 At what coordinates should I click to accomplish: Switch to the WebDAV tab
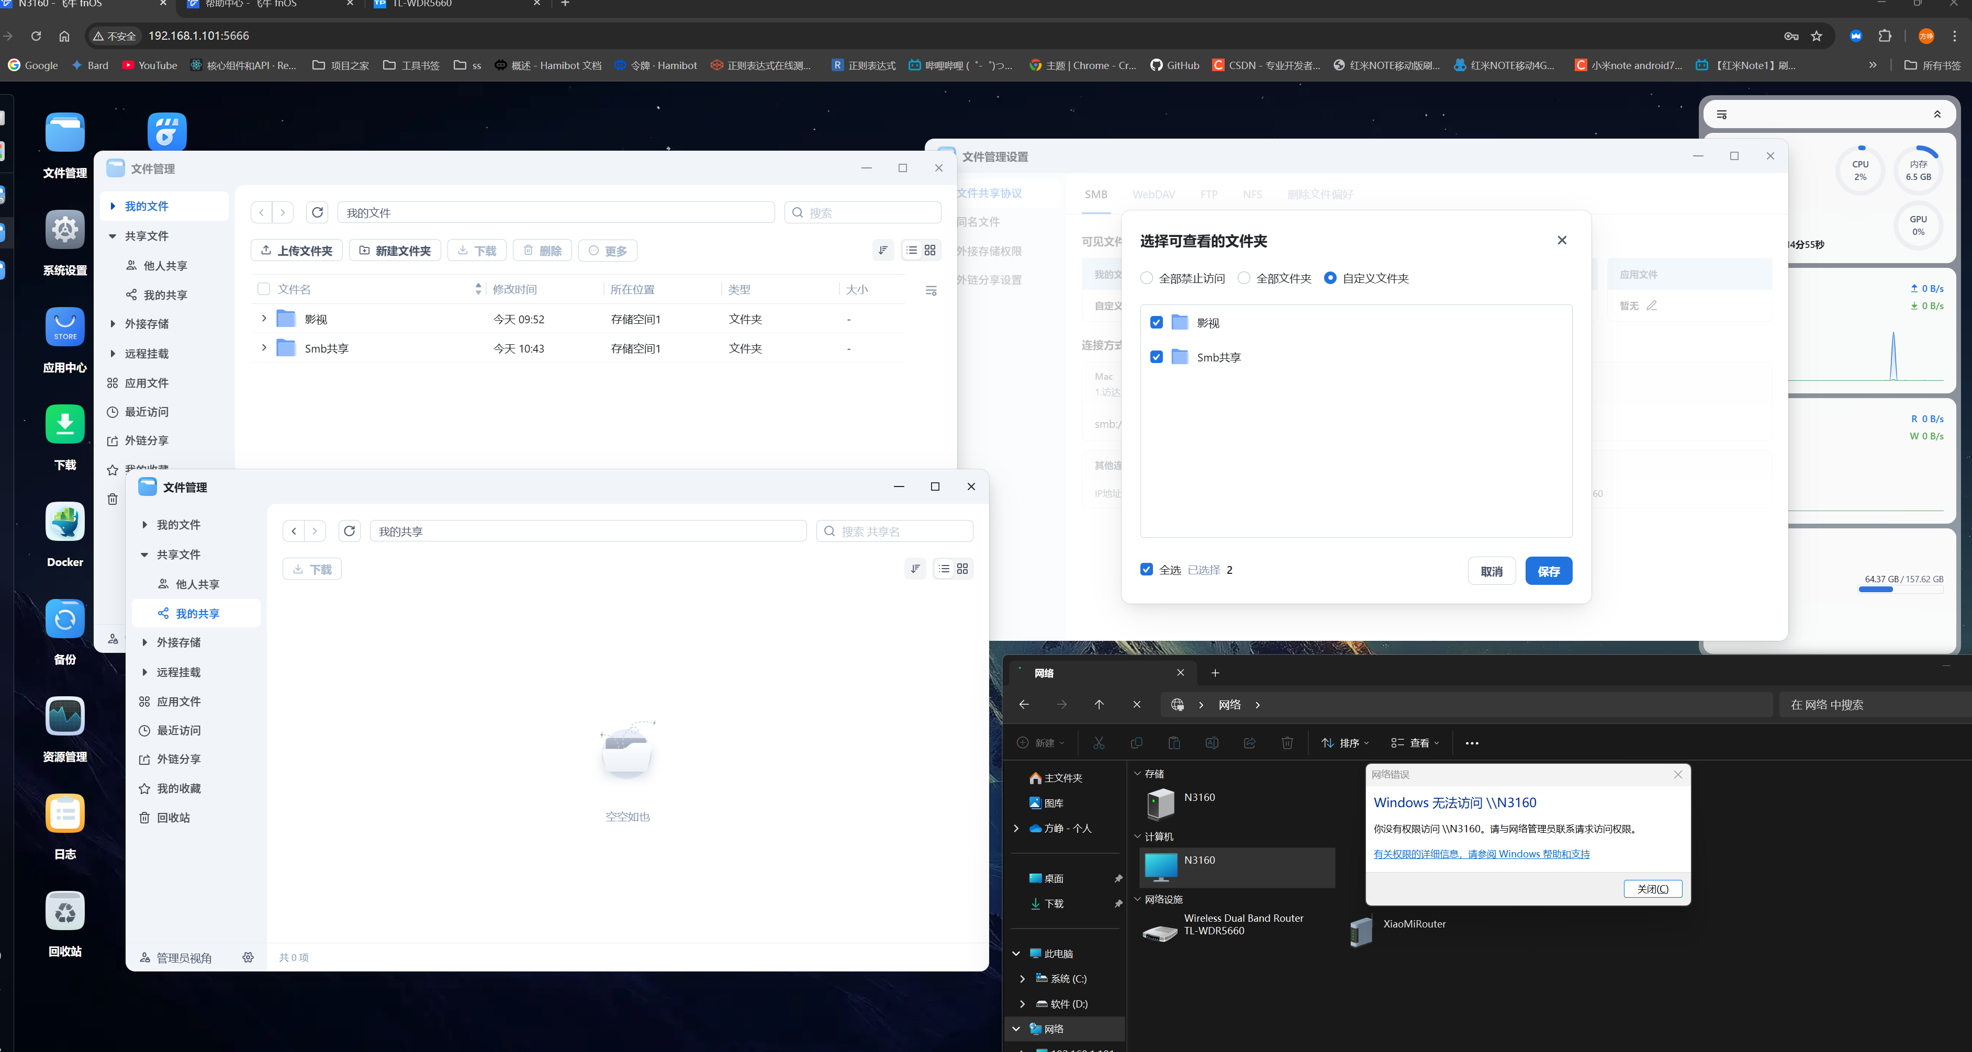[1153, 194]
